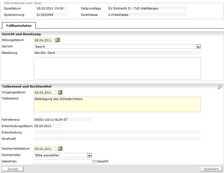The image size is (224, 173).
Task: Click the empty Entscheidung field
Action: click(x=117, y=132)
